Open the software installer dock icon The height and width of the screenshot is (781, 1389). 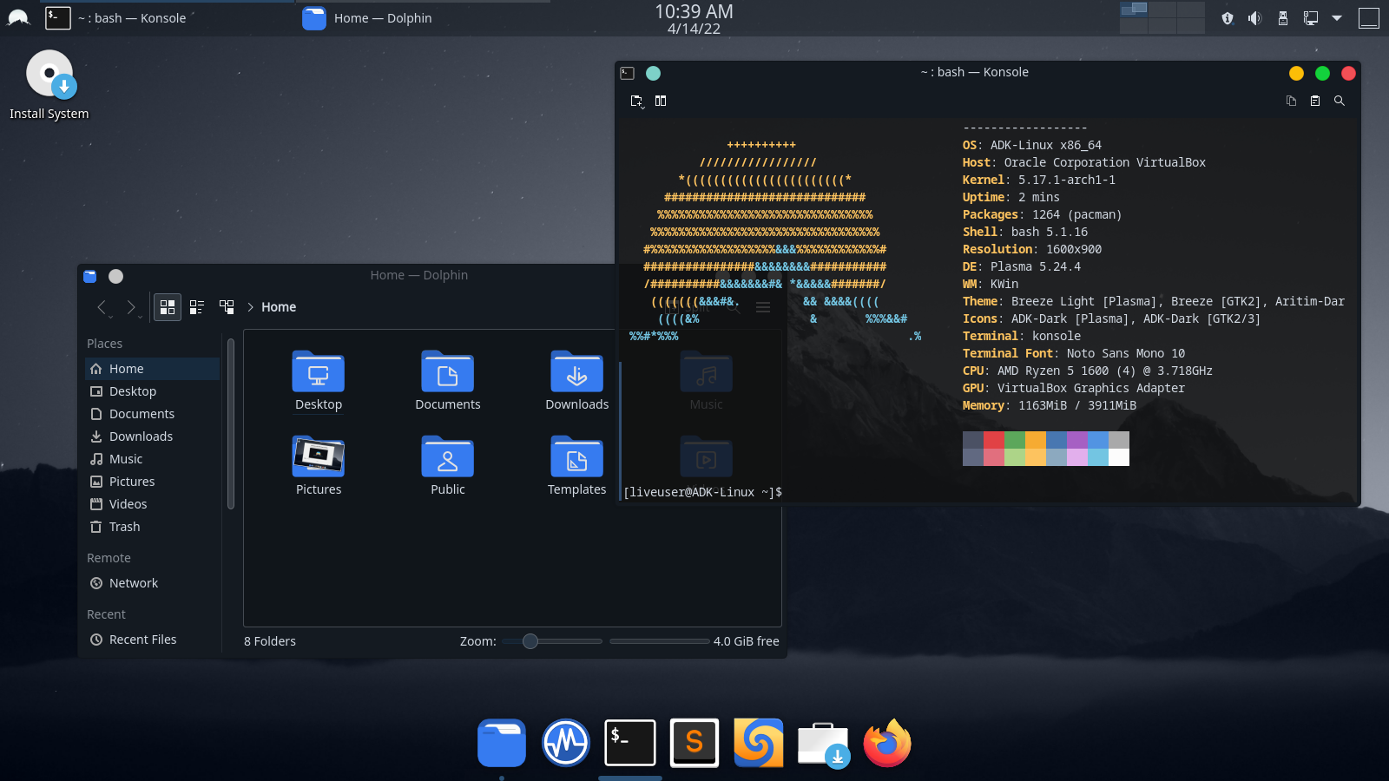tap(823, 745)
